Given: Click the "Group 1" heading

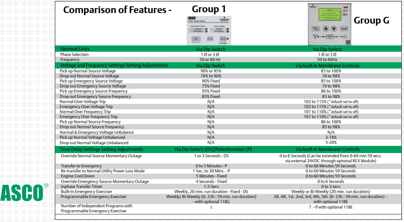Looking at the screenshot, I should [209, 9].
